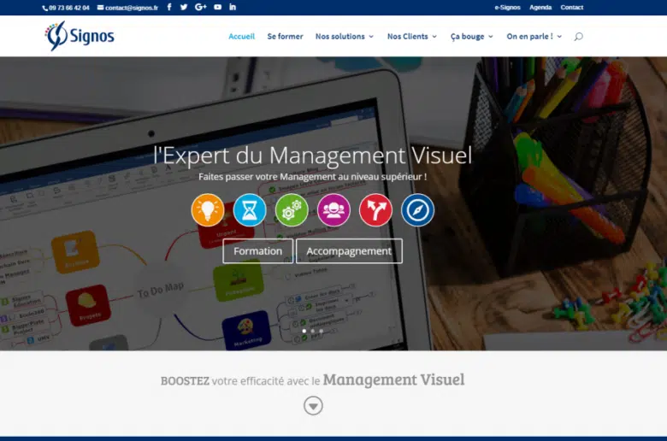This screenshot has height=441, width=667.
Task: Click the Signos logo
Action: (80, 36)
